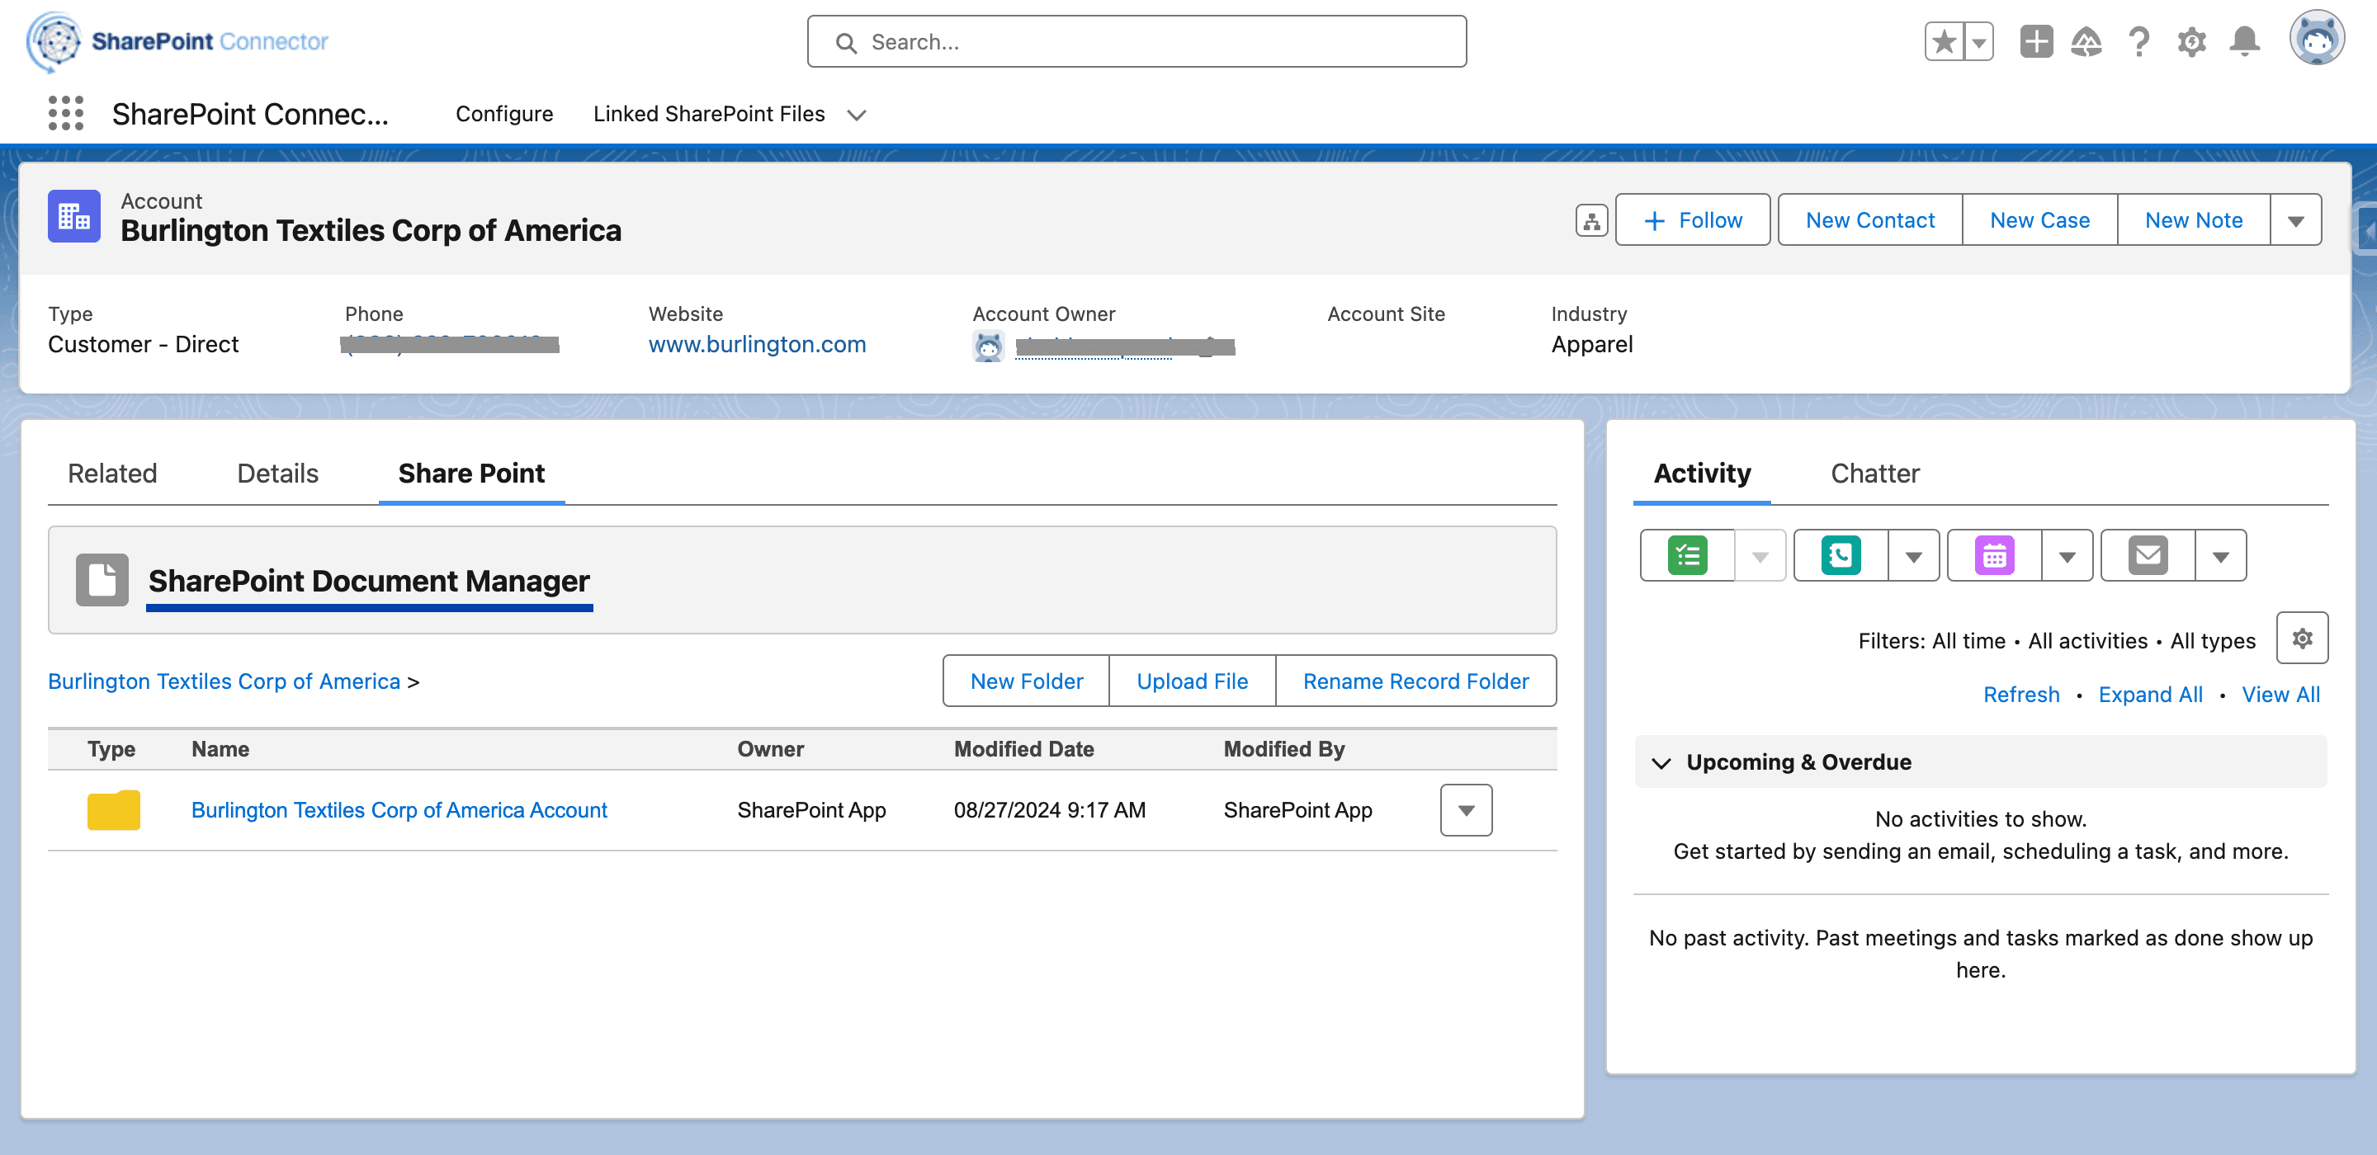Image resolution: width=2377 pixels, height=1155 pixels.
Task: Open the folder row actions dropdown
Action: tap(1465, 810)
